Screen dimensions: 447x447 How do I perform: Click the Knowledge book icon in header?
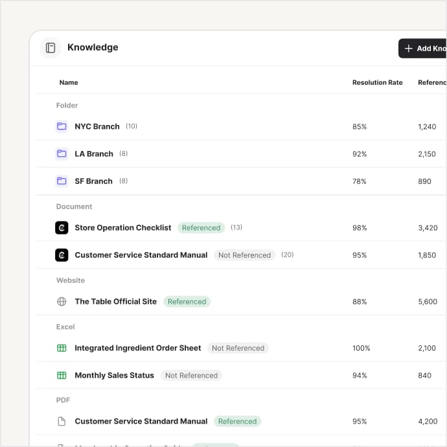coord(51,47)
